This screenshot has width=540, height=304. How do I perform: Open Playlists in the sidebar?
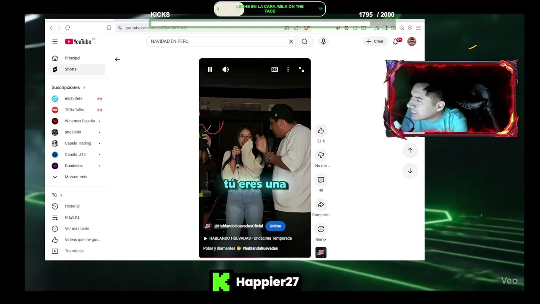(x=77, y=217)
